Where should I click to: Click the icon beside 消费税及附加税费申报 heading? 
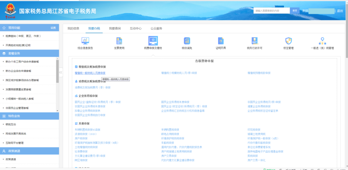[x=76, y=81]
